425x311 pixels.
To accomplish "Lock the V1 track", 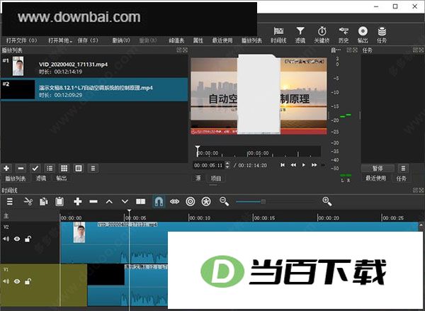I will pyautogui.click(x=28, y=281).
